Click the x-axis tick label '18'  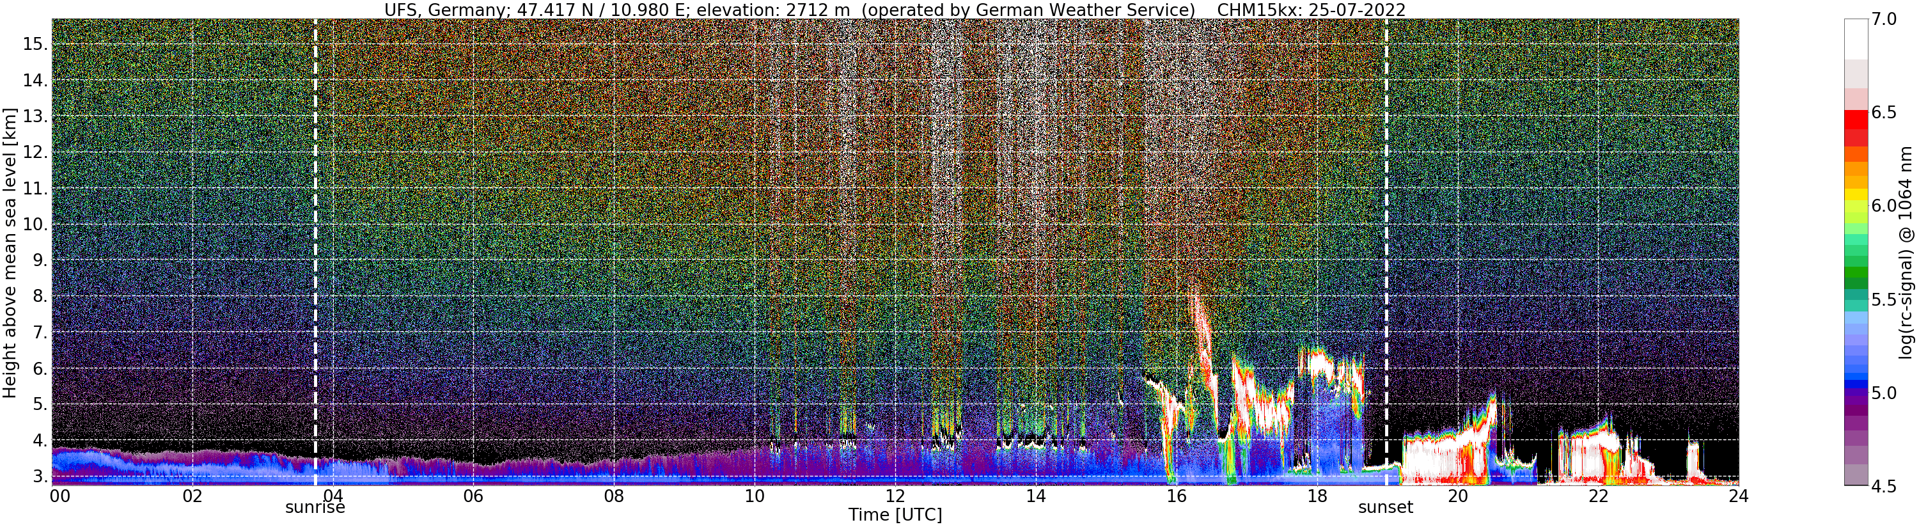point(1317,496)
